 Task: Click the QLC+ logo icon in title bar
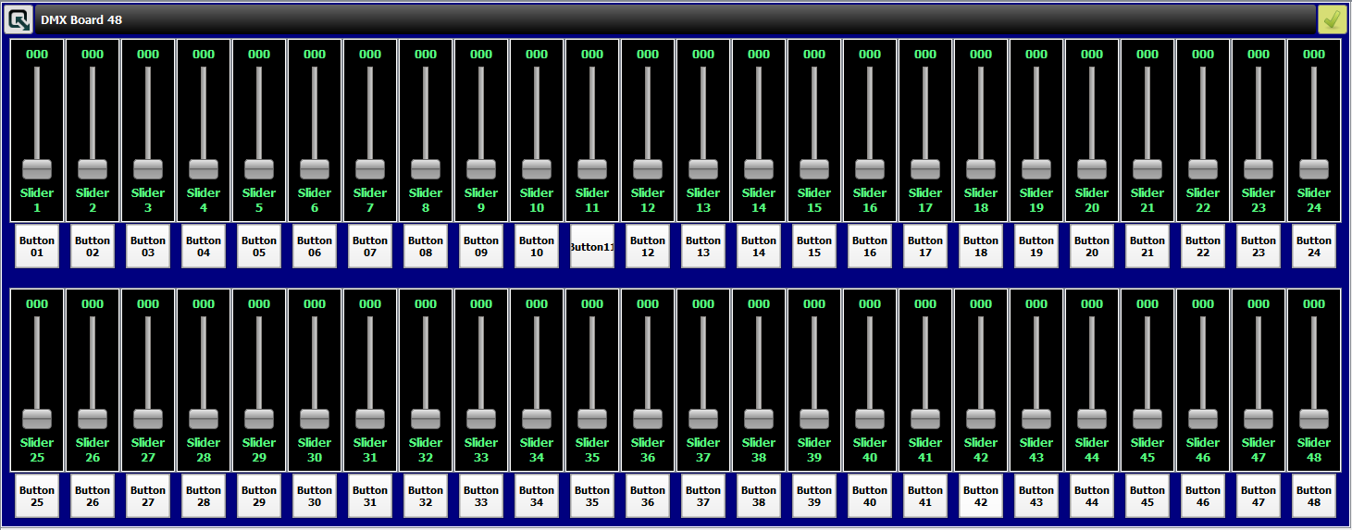(x=19, y=19)
